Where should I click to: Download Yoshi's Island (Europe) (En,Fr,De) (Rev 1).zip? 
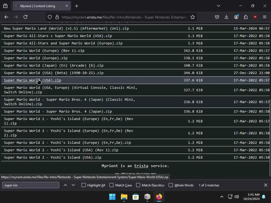[69, 121]
